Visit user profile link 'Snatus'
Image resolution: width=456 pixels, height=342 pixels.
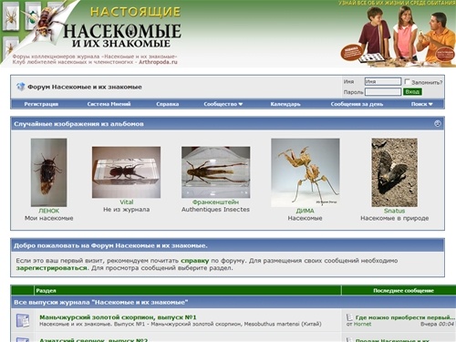tap(395, 211)
